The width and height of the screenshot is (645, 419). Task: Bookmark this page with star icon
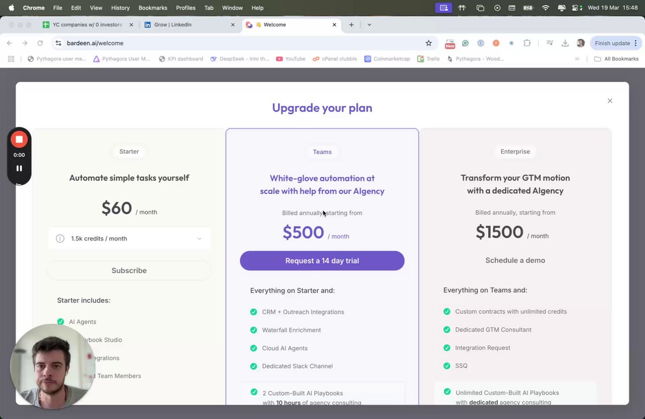[429, 43]
